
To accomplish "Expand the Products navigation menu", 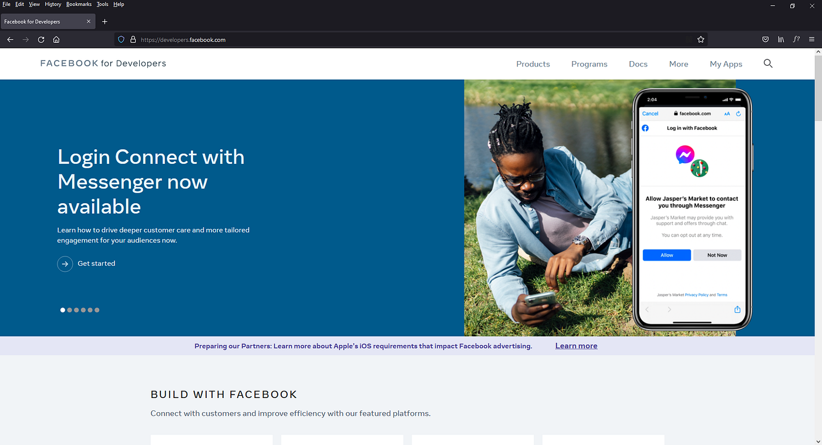I will tap(533, 64).
